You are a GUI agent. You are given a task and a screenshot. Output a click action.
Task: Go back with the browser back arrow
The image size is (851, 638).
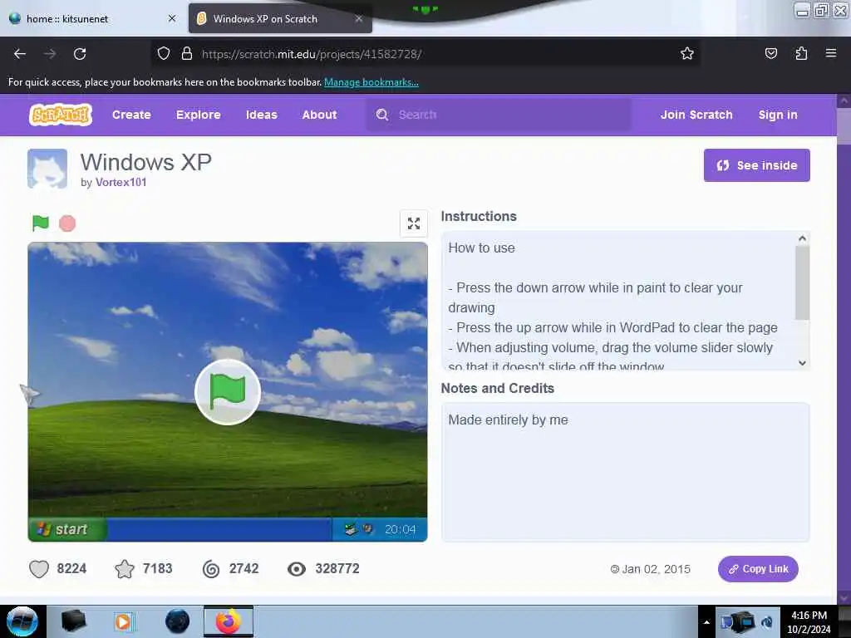click(20, 54)
